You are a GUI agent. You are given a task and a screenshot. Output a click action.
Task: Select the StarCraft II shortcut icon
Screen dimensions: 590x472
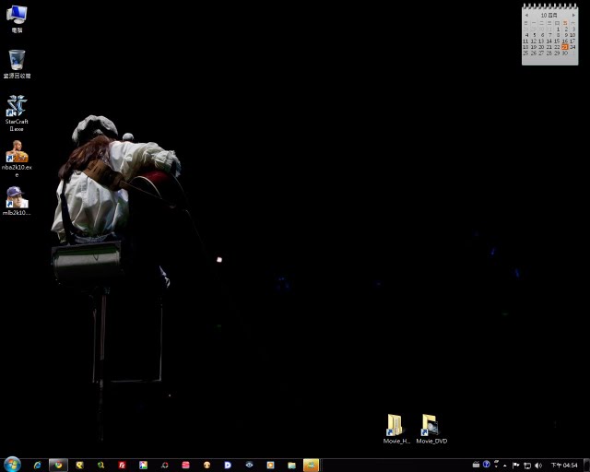click(17, 112)
